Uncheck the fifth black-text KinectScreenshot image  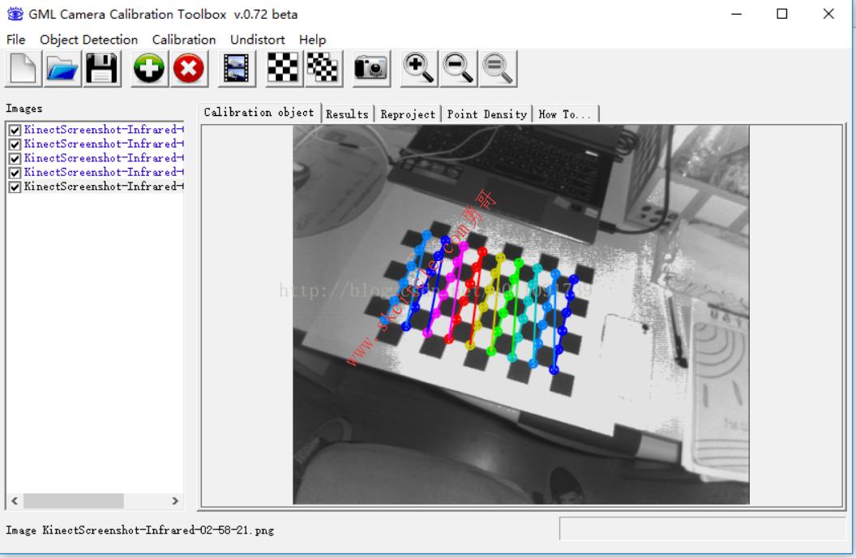click(15, 187)
